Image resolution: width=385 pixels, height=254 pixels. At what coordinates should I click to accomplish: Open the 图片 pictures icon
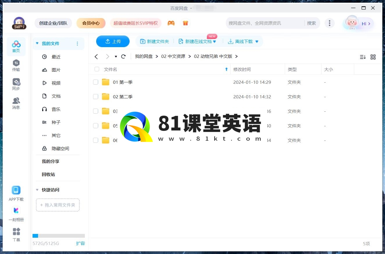[x=44, y=70]
